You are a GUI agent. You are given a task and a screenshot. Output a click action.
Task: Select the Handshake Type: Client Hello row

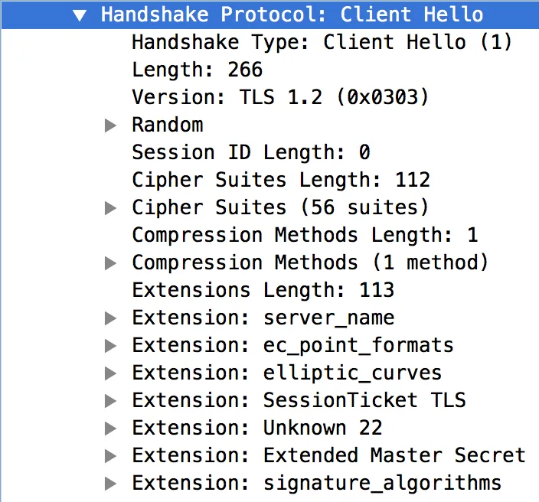click(x=322, y=42)
